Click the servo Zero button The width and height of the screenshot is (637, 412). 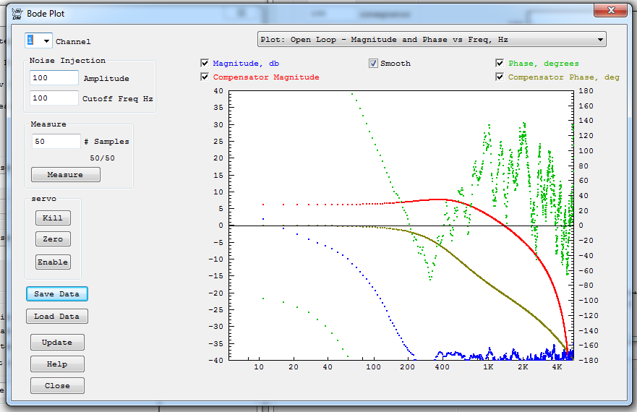coord(53,239)
